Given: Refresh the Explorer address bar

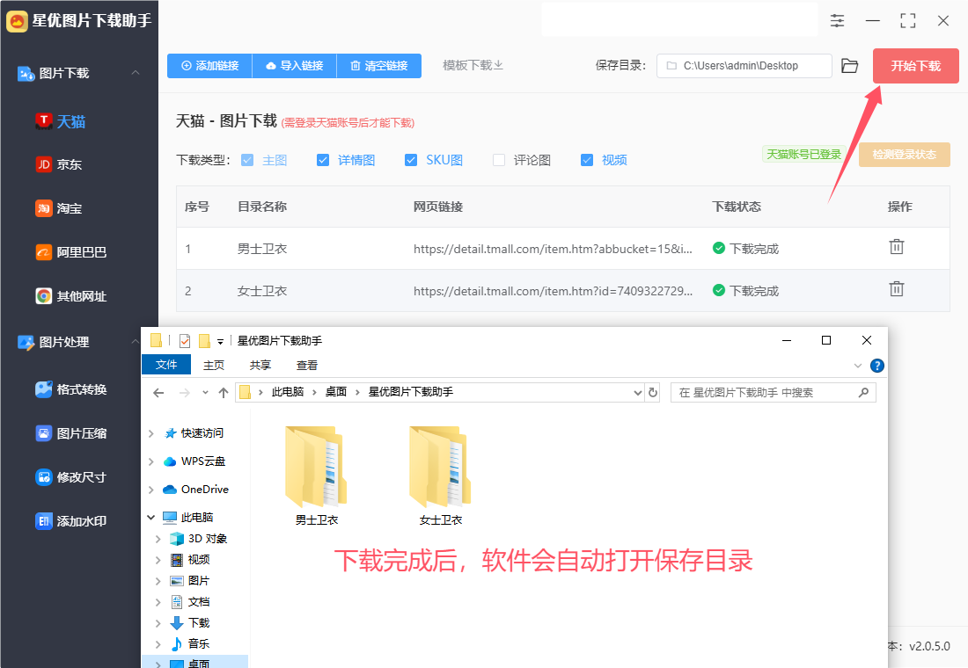Looking at the screenshot, I should [x=653, y=392].
